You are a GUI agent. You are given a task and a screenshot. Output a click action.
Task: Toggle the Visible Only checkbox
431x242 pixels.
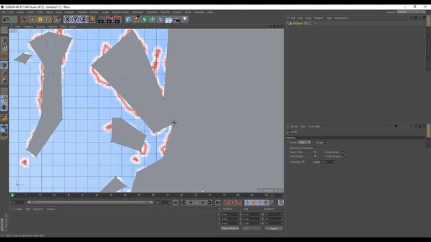tap(343, 152)
